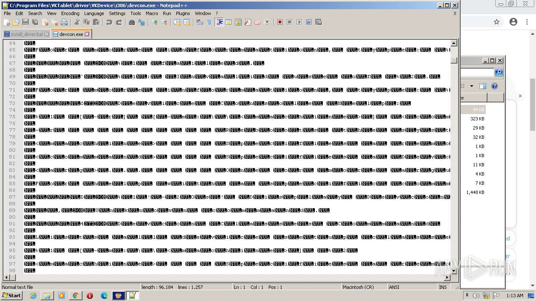This screenshot has width=536, height=301.
Task: Open the Language menu
Action: 94,13
